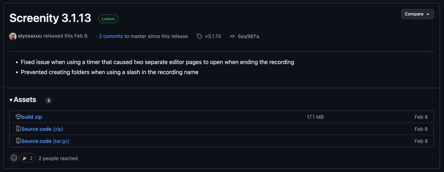Click the tag icon beside v3.1.13
The height and width of the screenshot is (172, 444).
pos(200,36)
